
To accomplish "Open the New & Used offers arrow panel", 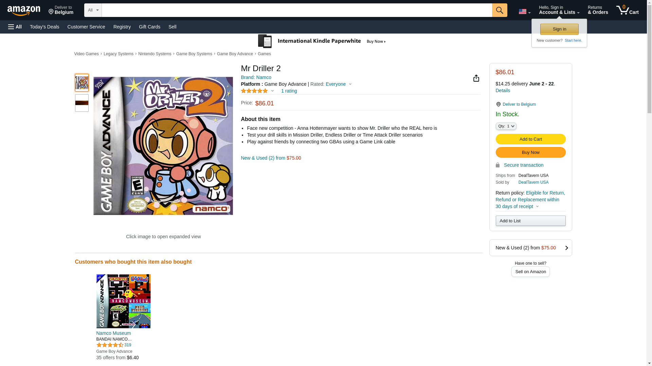I will coord(566,248).
